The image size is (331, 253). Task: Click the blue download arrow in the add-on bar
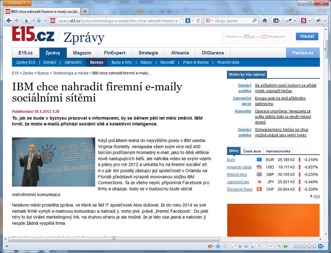(218, 246)
